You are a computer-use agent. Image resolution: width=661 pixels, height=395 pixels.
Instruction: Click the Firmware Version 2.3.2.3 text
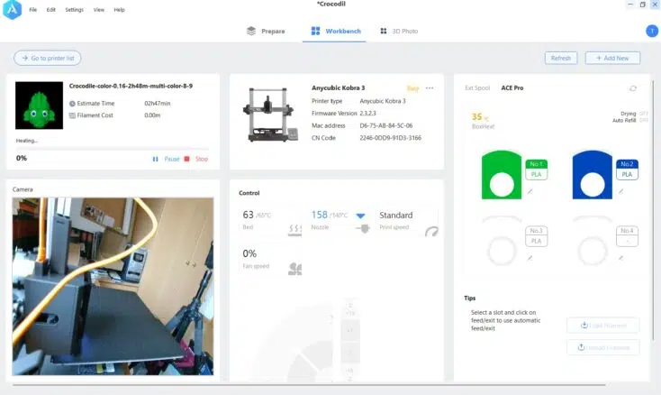344,114
